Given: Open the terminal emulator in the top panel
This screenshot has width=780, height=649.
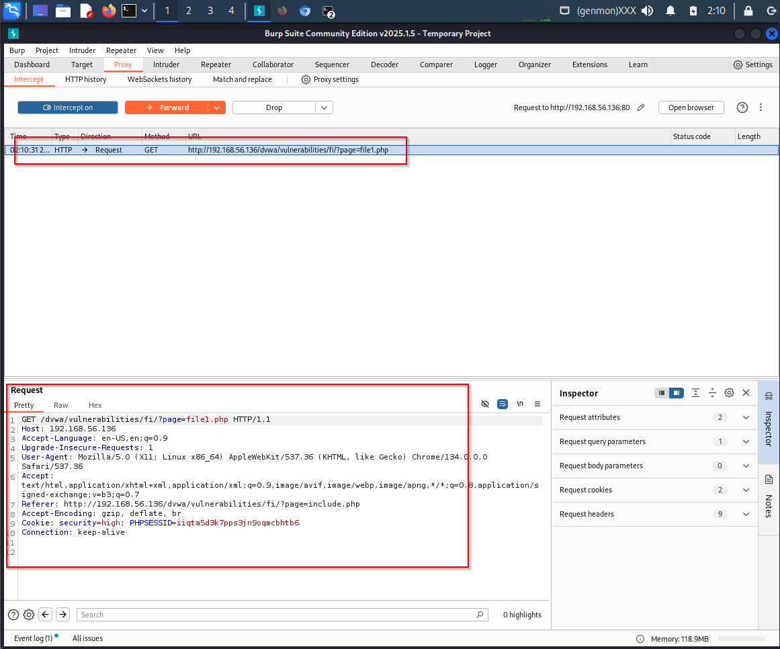Looking at the screenshot, I should pyautogui.click(x=129, y=11).
